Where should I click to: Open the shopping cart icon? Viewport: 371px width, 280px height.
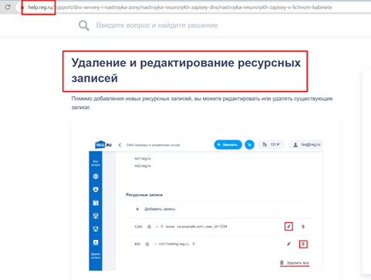pyautogui.click(x=249, y=145)
